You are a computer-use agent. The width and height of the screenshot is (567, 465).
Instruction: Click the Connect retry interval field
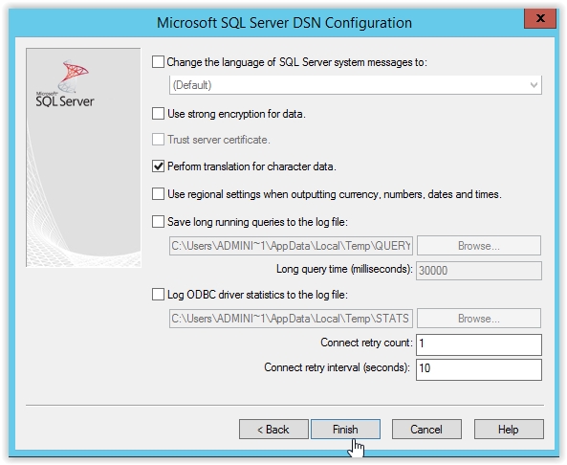(479, 369)
